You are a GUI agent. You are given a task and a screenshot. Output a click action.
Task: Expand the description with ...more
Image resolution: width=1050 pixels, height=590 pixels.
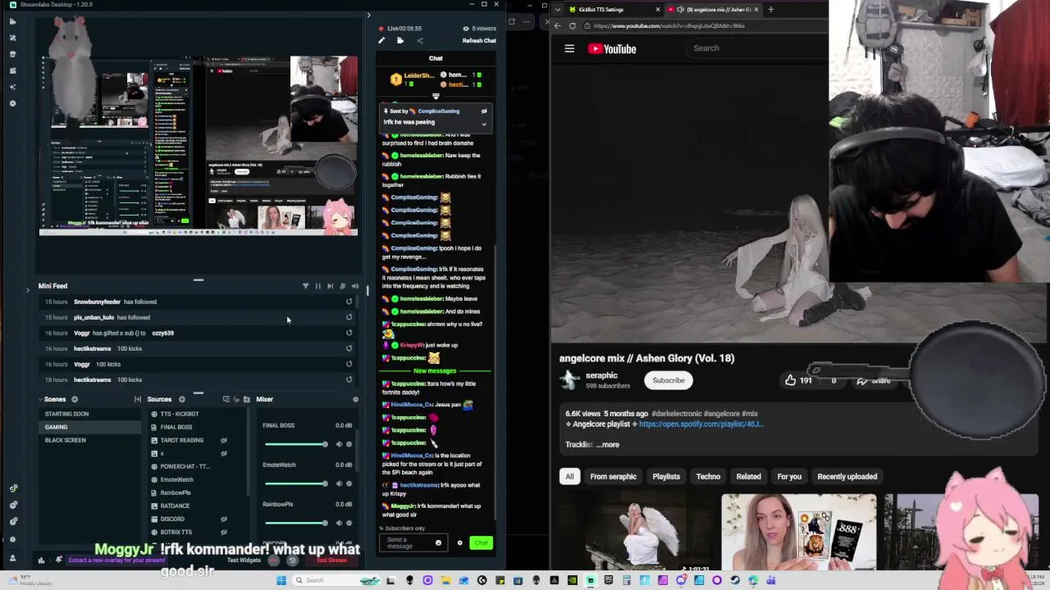tap(608, 444)
